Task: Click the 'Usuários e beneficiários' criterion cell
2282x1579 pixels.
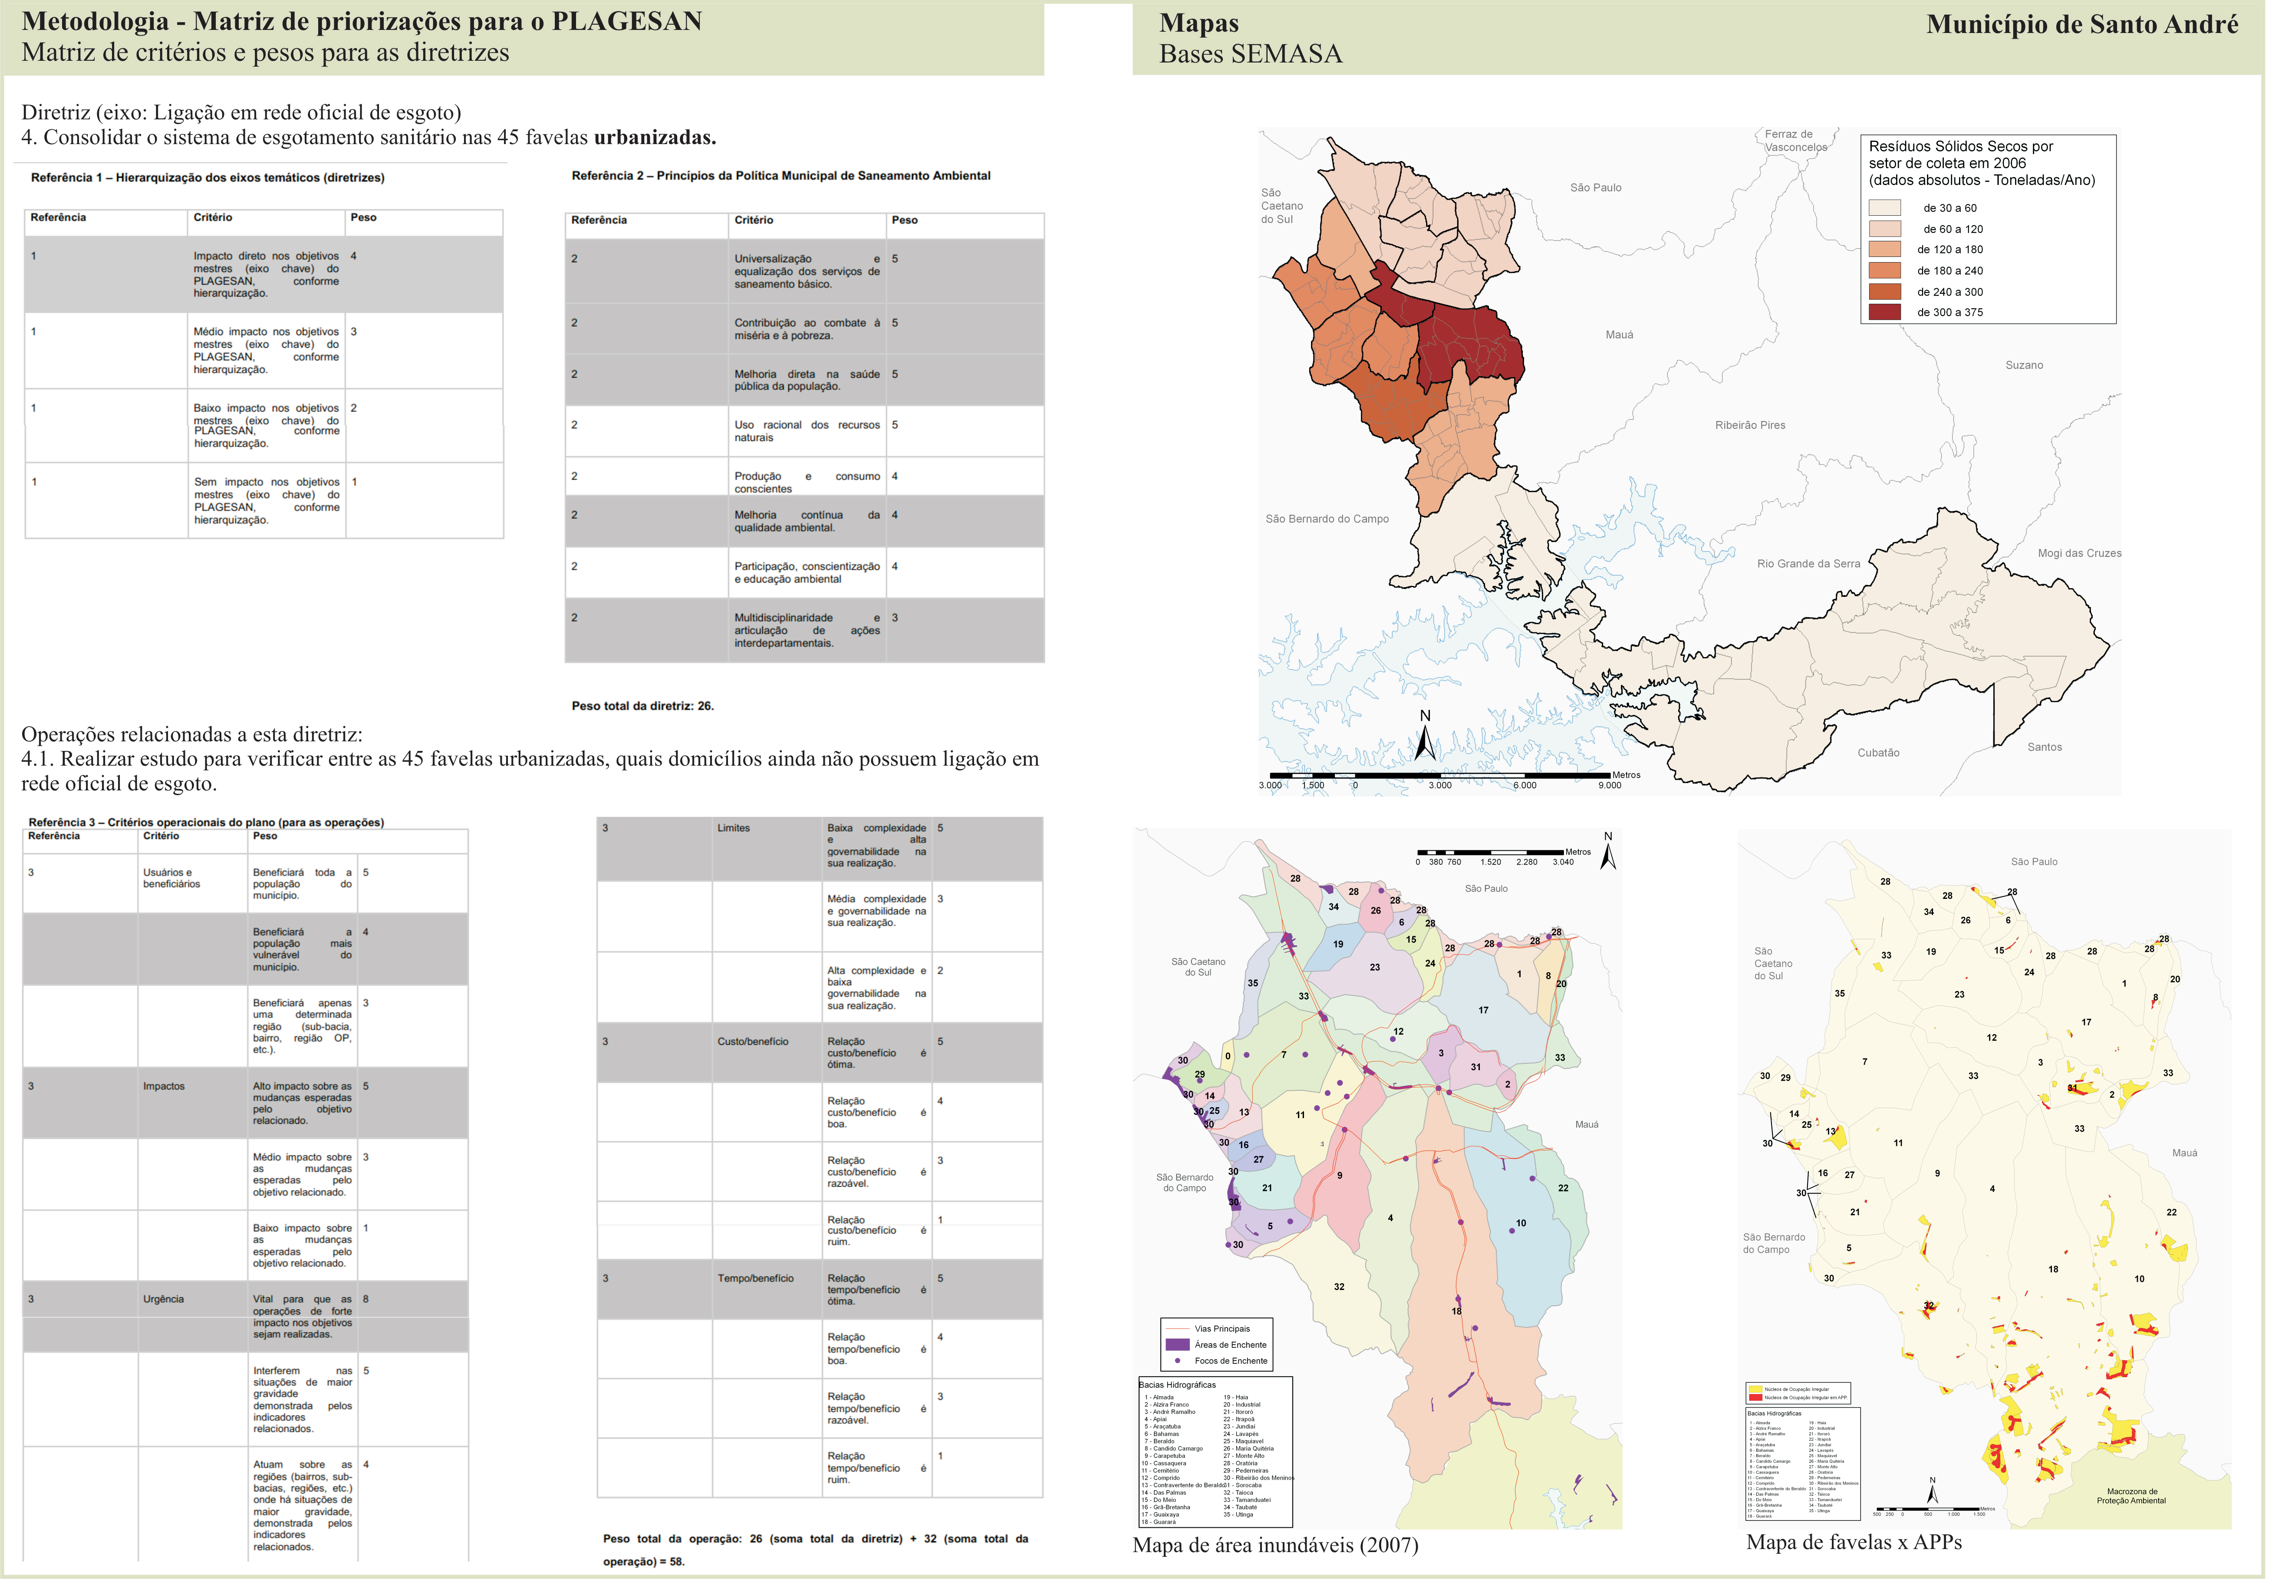Action: tap(192, 884)
